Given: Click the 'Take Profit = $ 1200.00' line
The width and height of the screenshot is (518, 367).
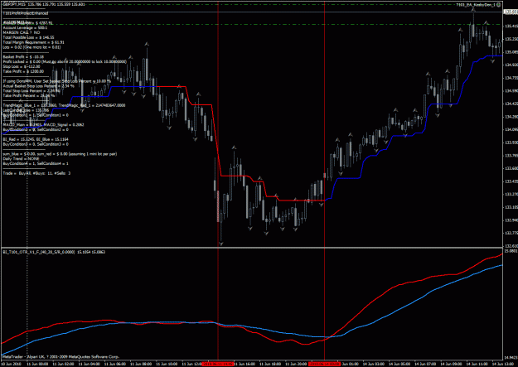Looking at the screenshot, I should pos(23,71).
